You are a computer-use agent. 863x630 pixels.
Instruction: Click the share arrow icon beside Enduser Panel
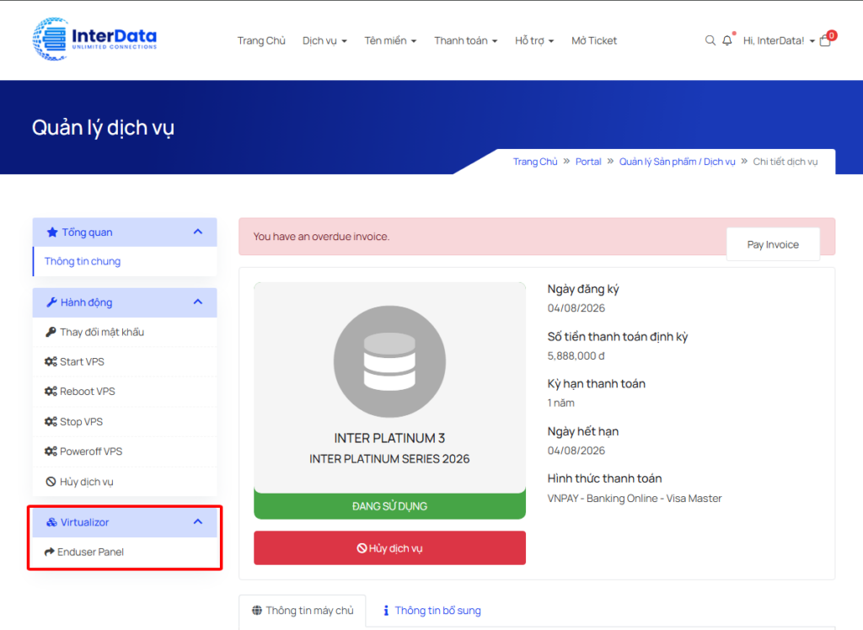pyautogui.click(x=50, y=552)
